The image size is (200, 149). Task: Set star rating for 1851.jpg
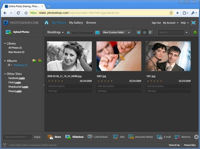154,81
